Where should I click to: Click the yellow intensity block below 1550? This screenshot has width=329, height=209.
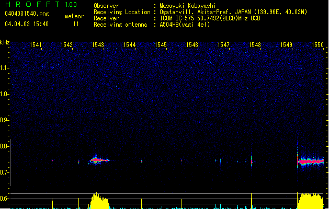311,201
